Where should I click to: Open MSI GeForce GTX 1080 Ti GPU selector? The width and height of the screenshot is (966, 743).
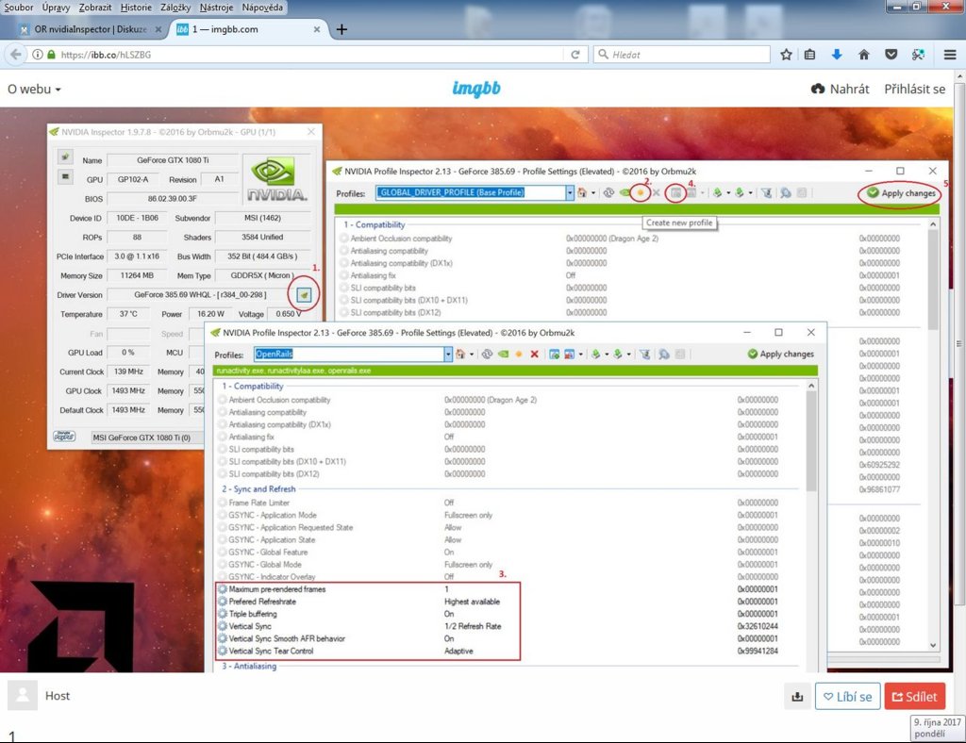146,438
